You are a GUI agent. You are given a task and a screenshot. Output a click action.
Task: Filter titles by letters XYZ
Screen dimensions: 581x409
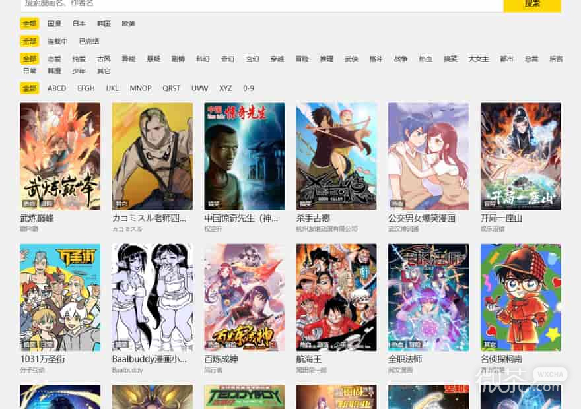point(225,88)
